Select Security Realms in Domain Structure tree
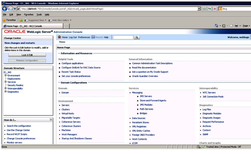The height and width of the screenshot is (154, 251). [x=15, y=85]
